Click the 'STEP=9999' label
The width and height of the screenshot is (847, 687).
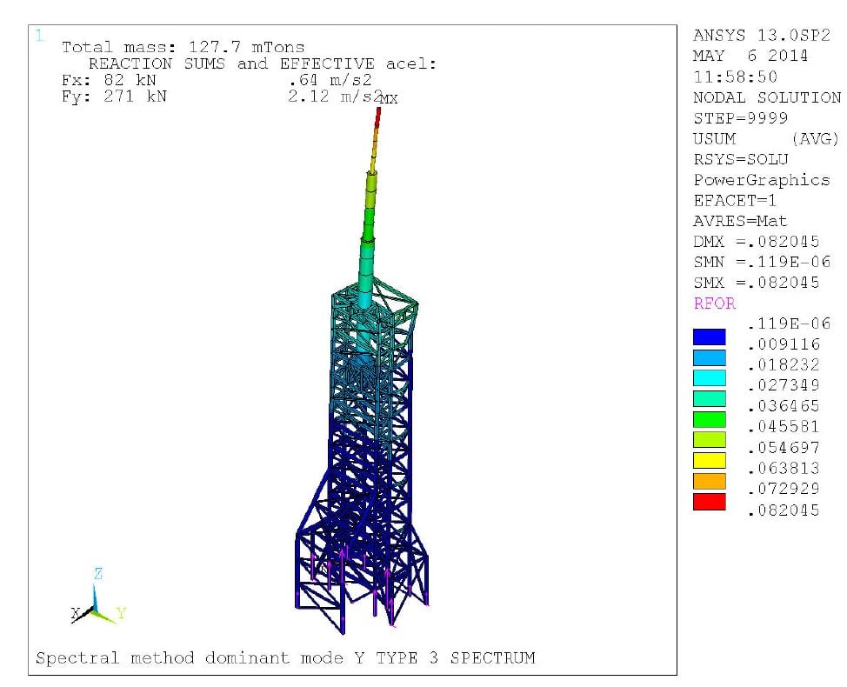[741, 118]
